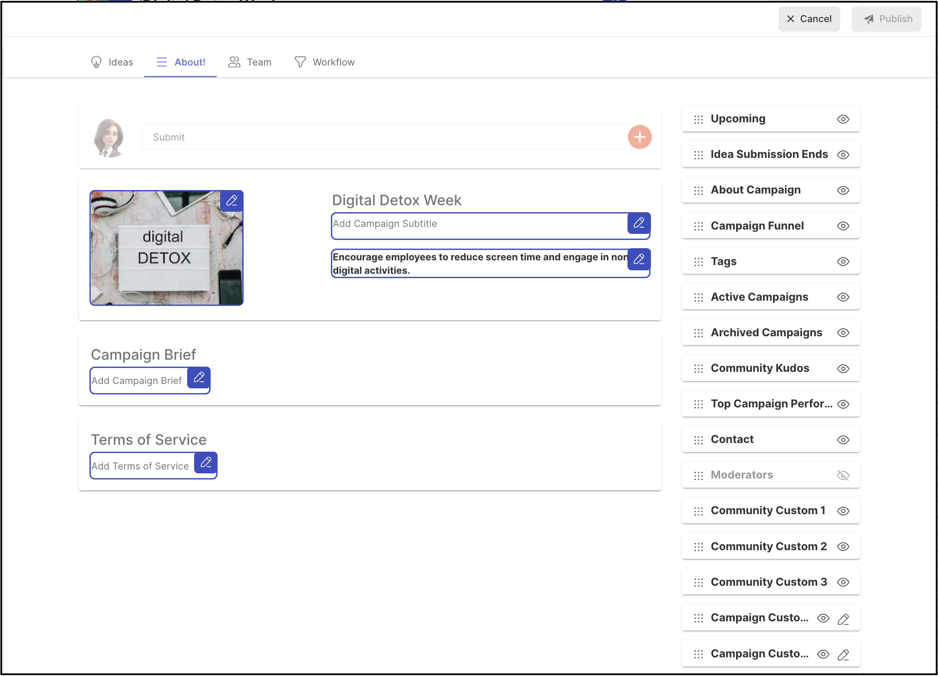Screen dimensions: 938x676
Task: Click pencil icon for Campaign Brief
Action: 199,377
